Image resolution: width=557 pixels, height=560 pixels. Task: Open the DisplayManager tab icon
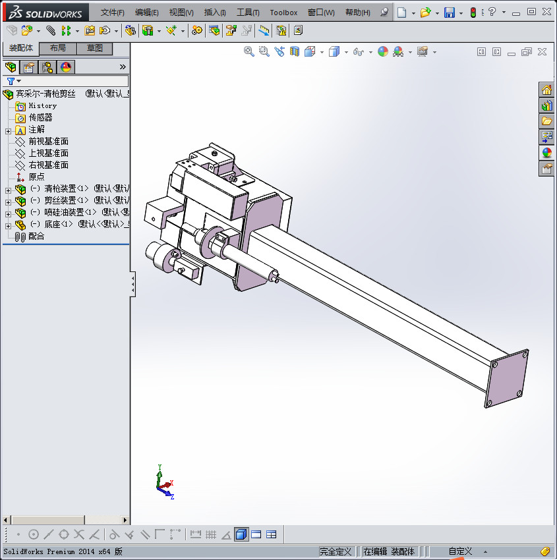click(x=66, y=67)
